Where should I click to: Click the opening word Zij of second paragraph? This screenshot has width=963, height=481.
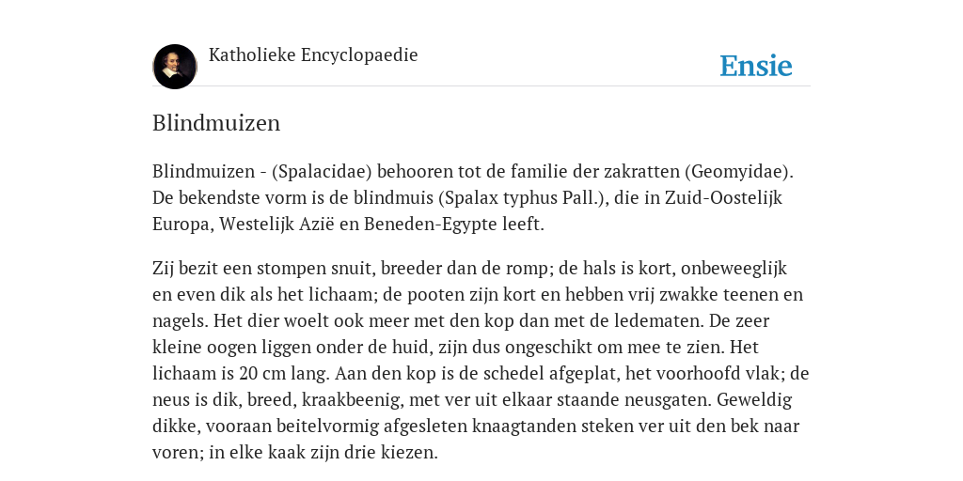(162, 269)
